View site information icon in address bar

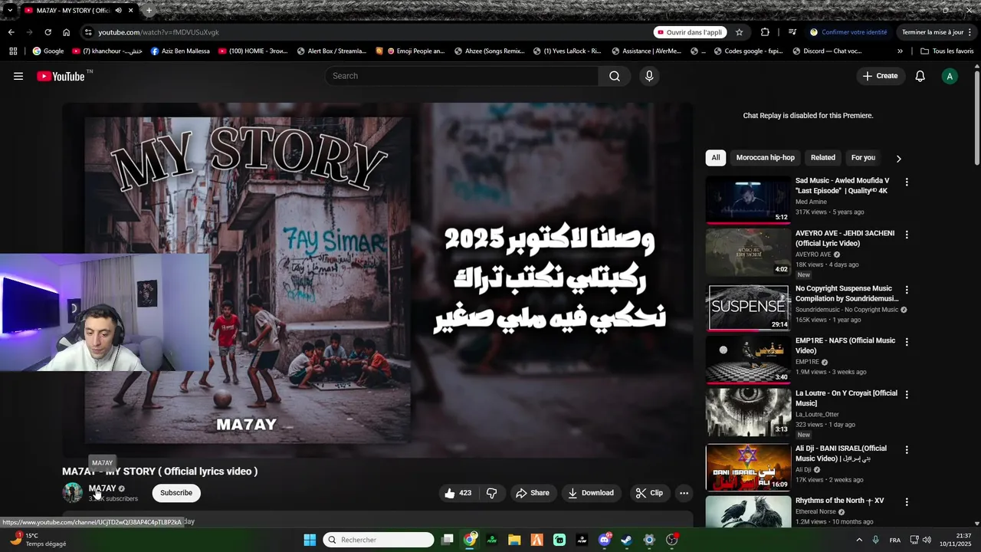point(88,32)
